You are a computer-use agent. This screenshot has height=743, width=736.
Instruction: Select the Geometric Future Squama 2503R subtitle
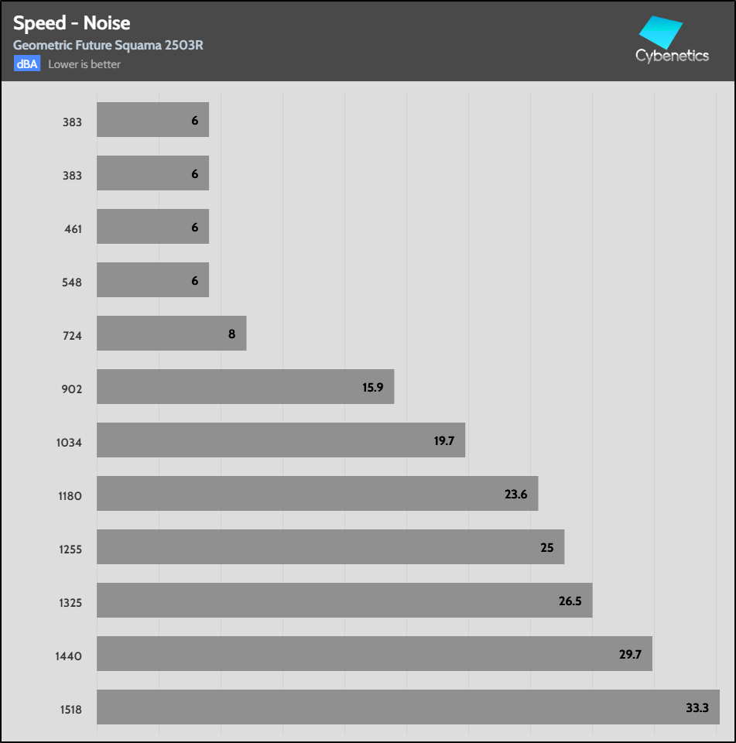pos(108,46)
